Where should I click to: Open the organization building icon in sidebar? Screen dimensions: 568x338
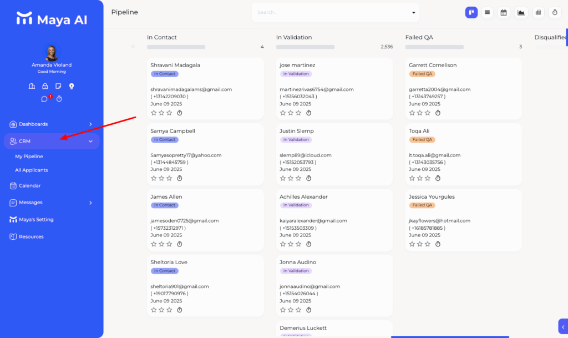pos(32,86)
